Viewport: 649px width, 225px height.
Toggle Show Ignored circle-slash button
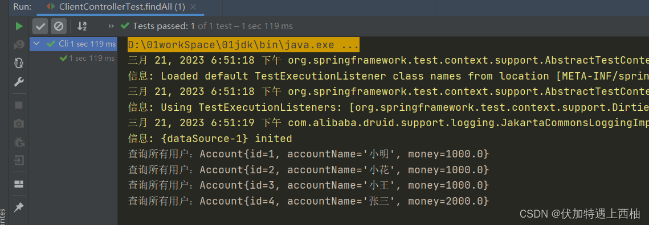click(x=59, y=27)
